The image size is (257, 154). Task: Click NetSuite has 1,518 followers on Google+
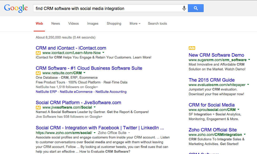67,87
